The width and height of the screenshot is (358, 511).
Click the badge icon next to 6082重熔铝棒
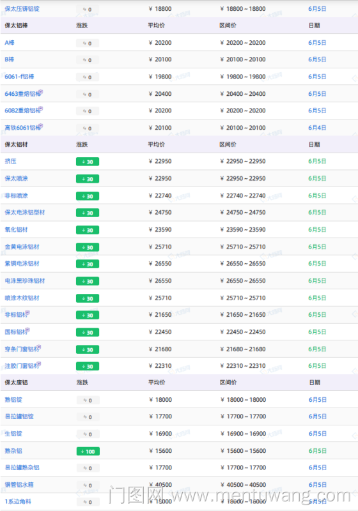coord(41,109)
